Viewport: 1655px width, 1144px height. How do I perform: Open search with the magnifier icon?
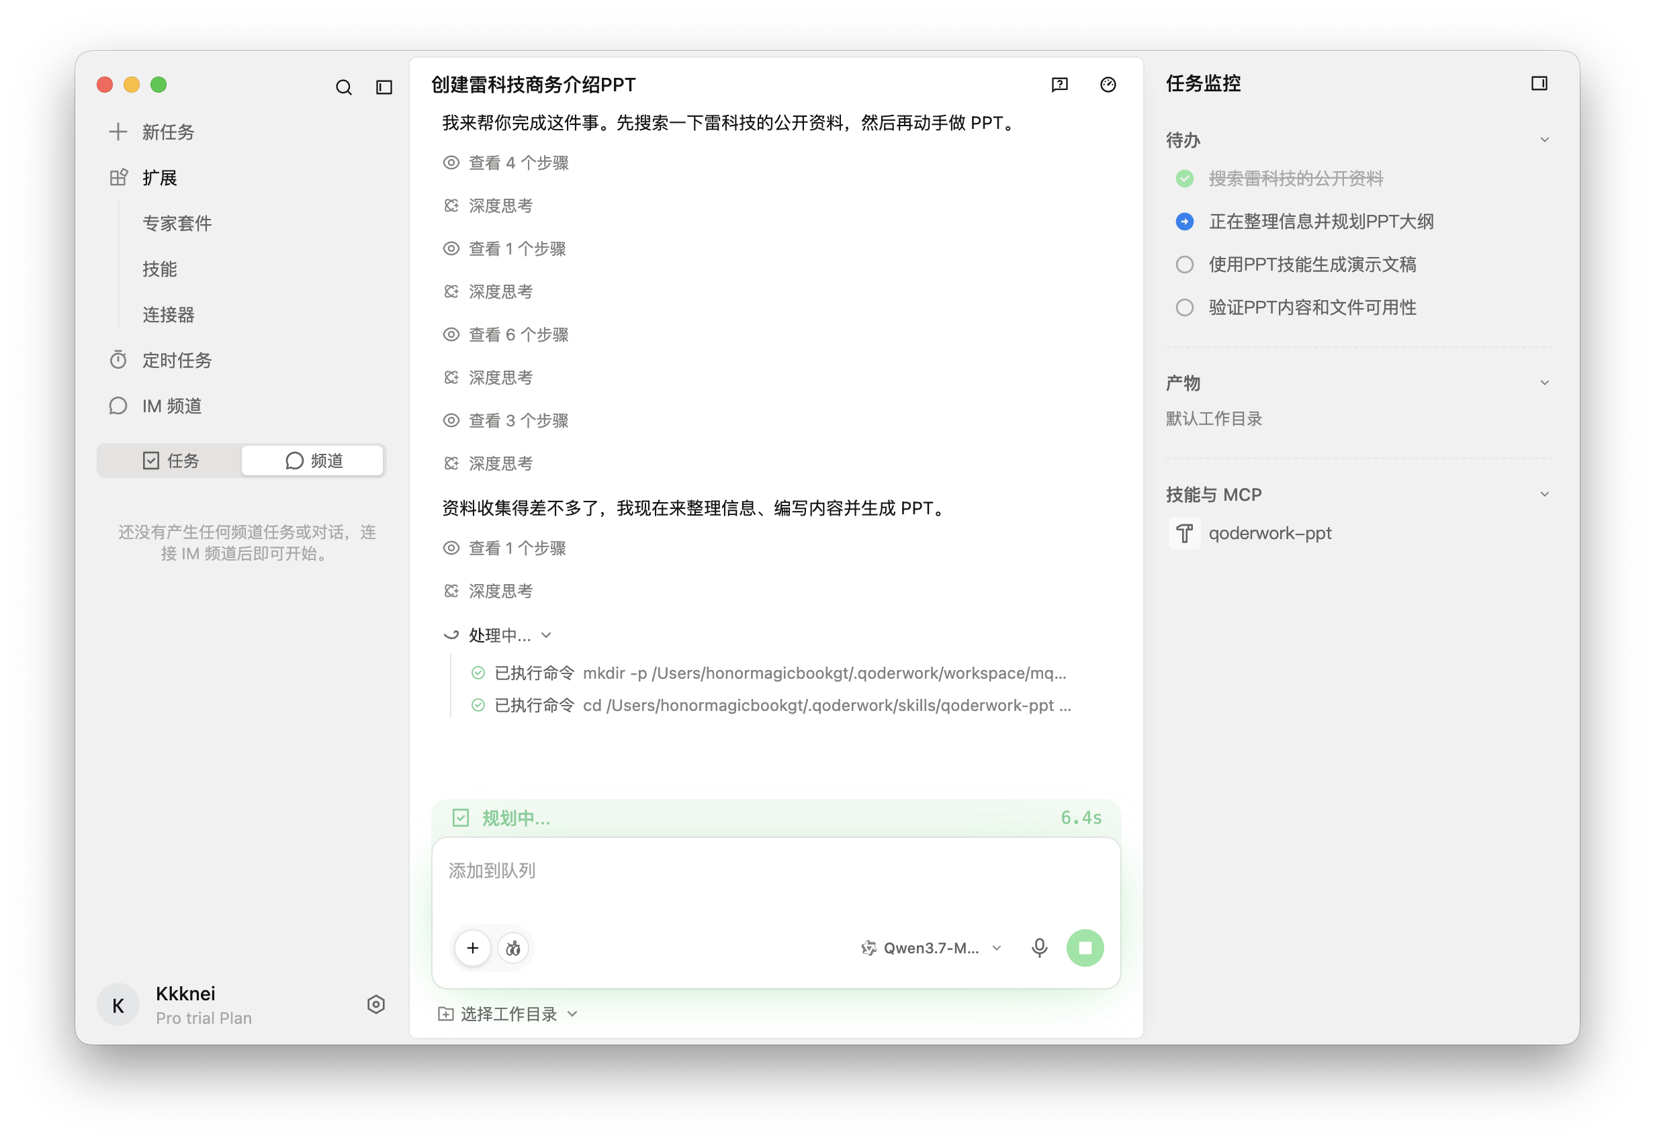343,87
